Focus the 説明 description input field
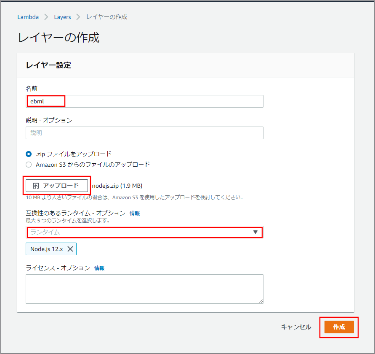 point(144,133)
